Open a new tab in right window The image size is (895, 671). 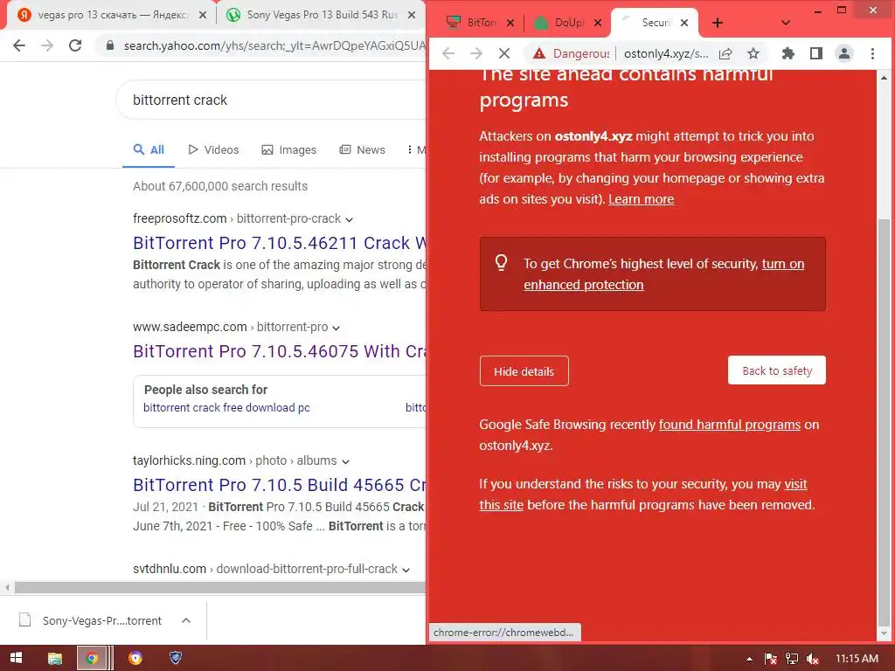pos(718,23)
